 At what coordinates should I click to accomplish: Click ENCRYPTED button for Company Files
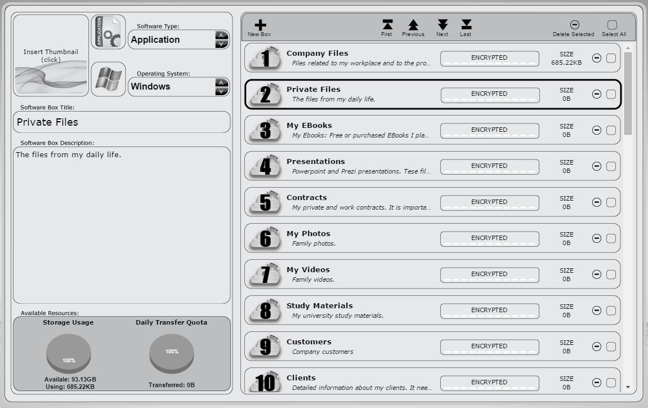click(490, 59)
